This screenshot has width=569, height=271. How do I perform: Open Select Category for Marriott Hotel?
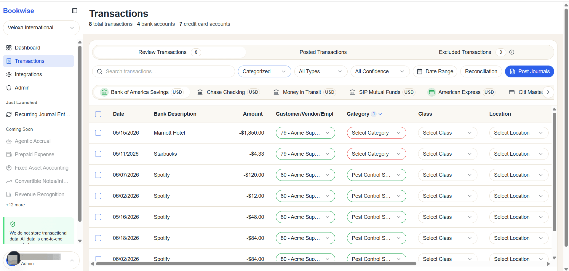[x=376, y=133]
